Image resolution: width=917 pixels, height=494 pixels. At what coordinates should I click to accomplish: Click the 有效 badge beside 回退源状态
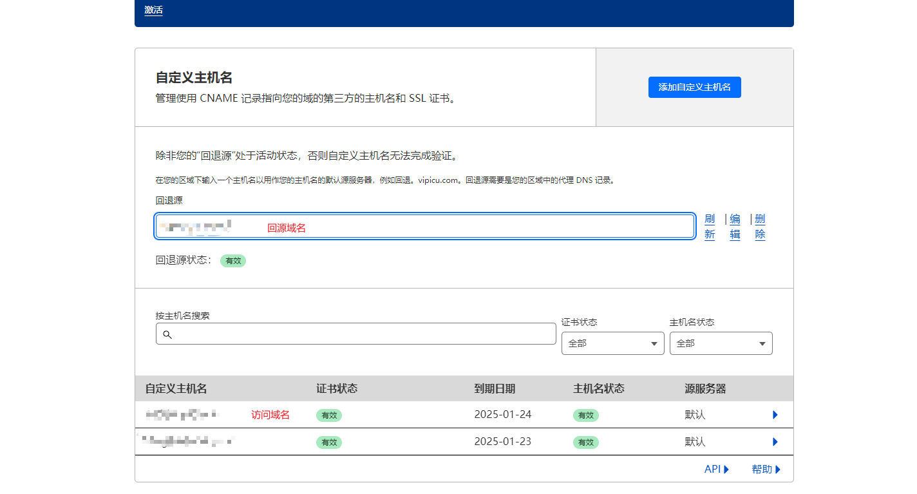coord(233,261)
